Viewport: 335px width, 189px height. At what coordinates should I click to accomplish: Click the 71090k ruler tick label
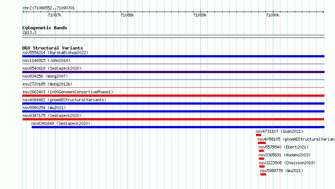(x=273, y=15)
